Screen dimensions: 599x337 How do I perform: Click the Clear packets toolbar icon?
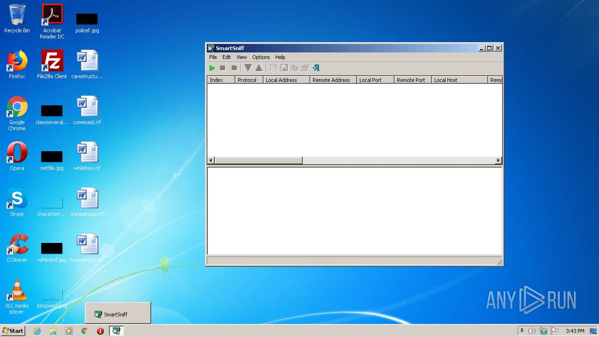[234, 68]
